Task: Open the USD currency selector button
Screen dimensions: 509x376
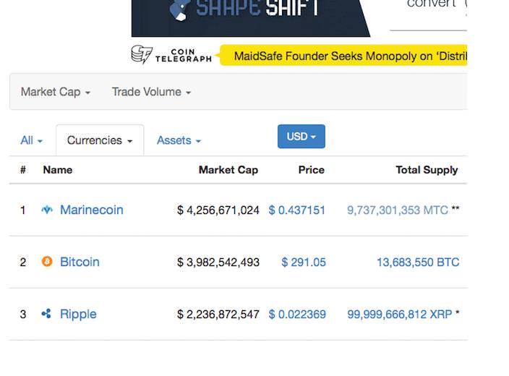Action: tap(301, 137)
